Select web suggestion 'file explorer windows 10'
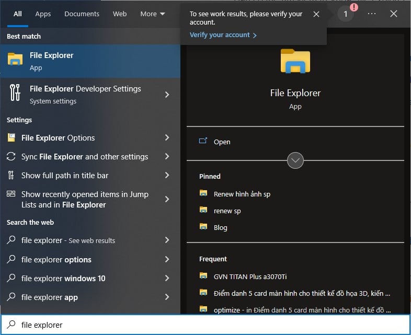This screenshot has width=411, height=335. point(63,278)
